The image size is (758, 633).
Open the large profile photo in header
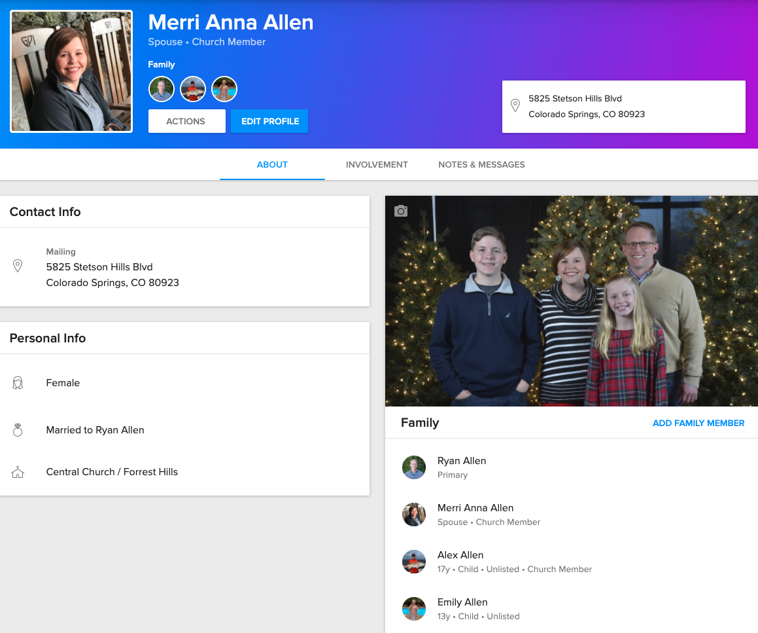(x=71, y=71)
